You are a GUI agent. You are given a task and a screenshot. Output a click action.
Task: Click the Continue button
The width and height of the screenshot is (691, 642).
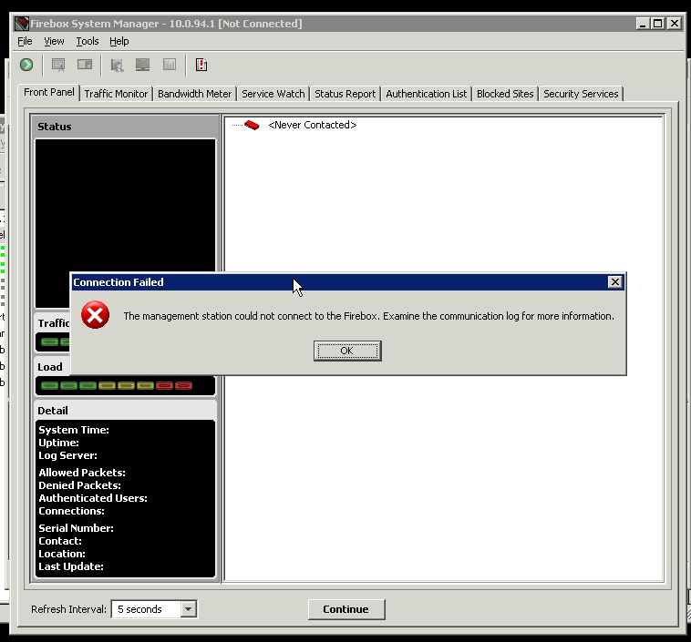pyautogui.click(x=345, y=609)
